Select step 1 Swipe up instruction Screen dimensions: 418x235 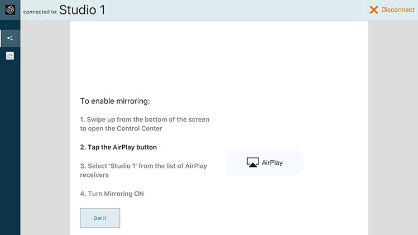click(x=145, y=124)
